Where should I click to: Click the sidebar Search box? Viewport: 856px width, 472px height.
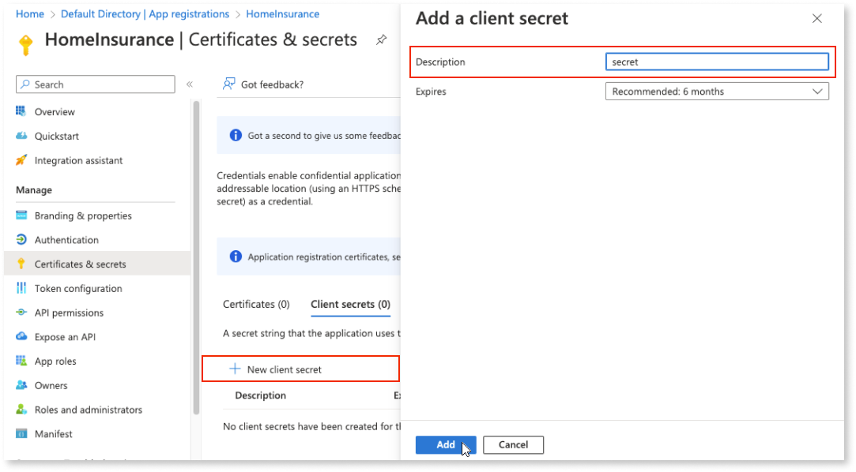pyautogui.click(x=95, y=84)
